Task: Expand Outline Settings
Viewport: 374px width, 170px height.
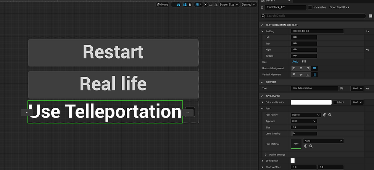Action: click(x=266, y=154)
